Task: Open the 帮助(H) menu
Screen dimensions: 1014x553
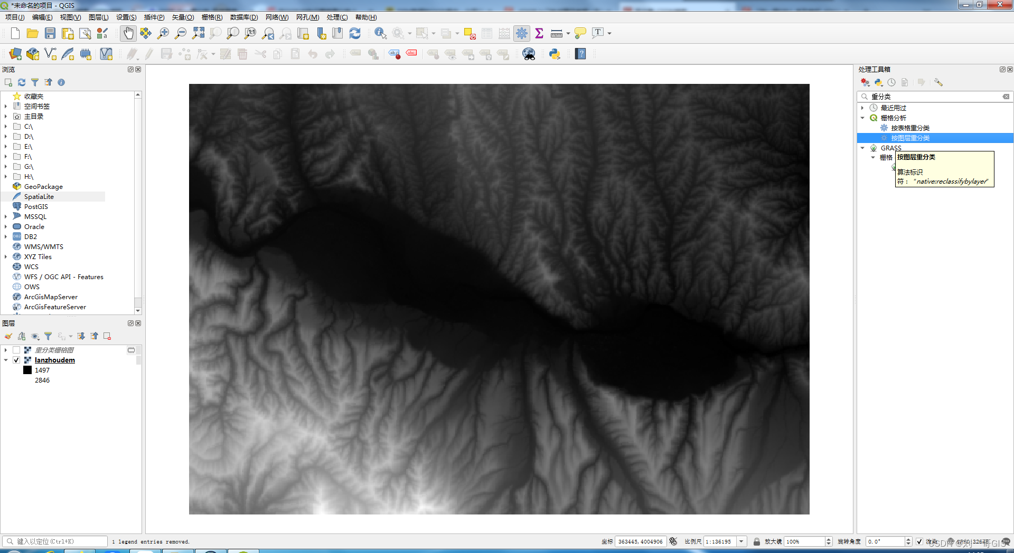Action: (366, 17)
